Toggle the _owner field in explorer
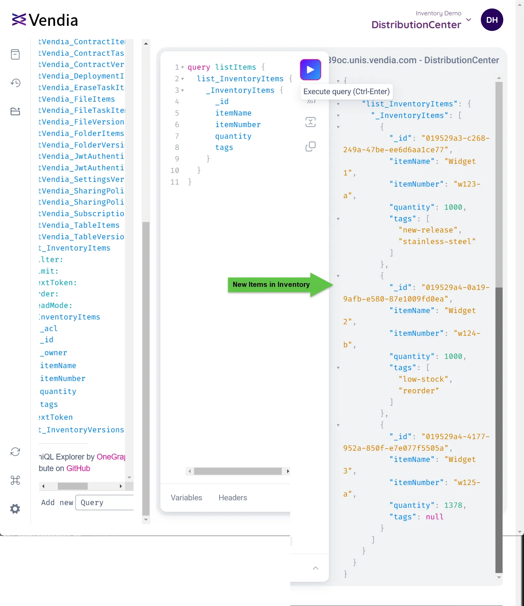 (53, 353)
